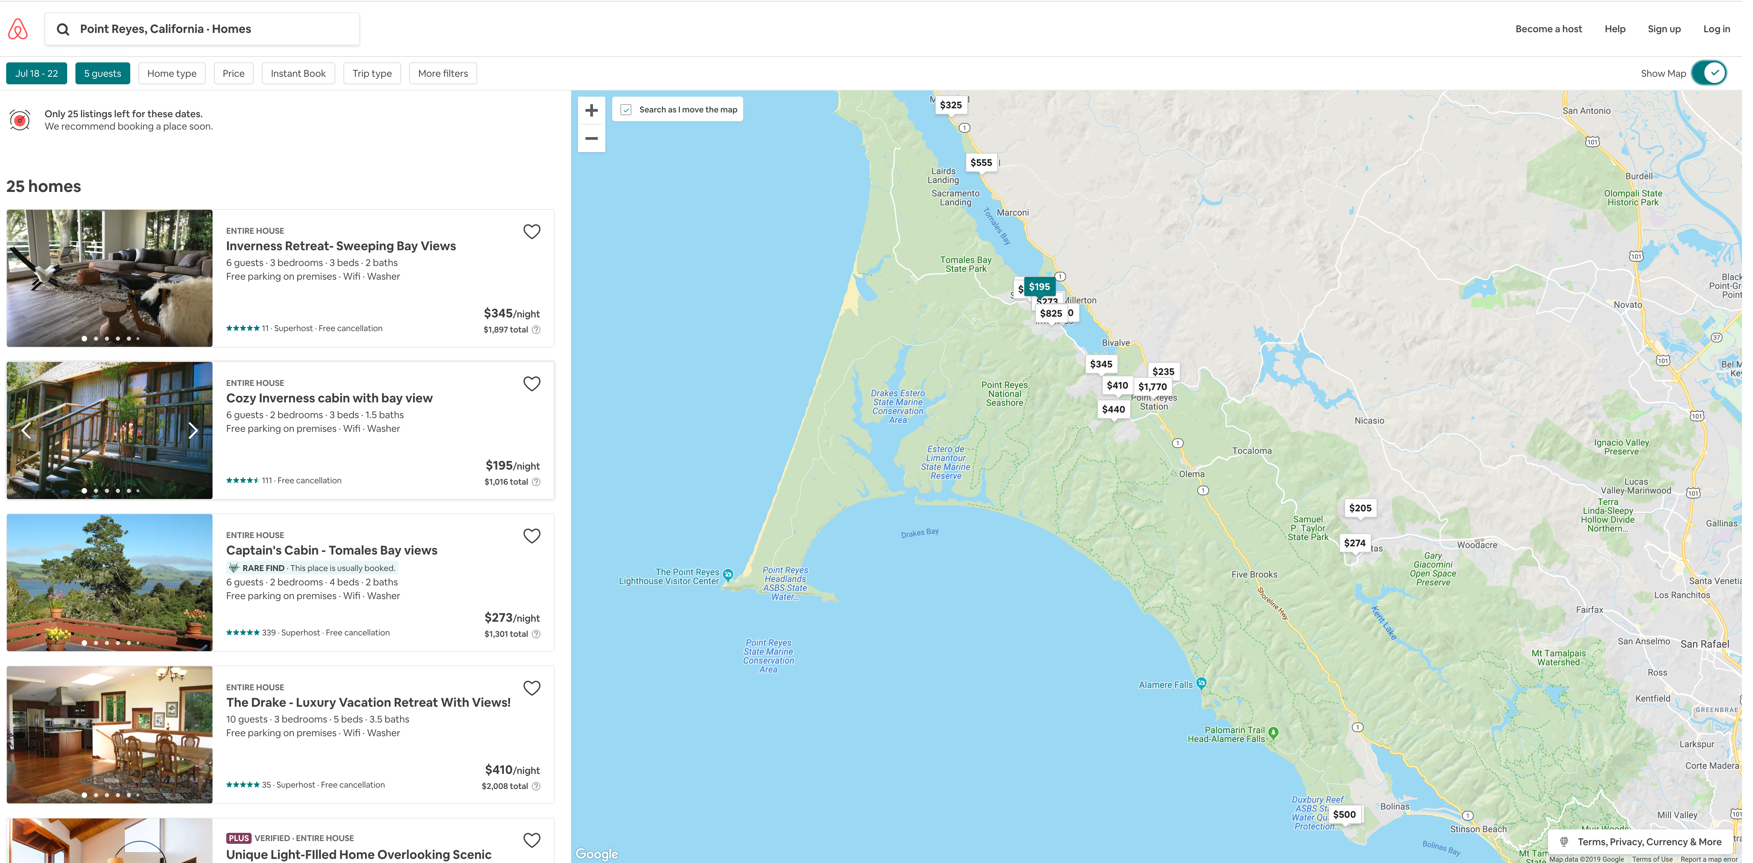This screenshot has height=863, width=1753.
Task: Save The Drake listing with heart icon
Action: click(x=531, y=688)
